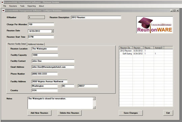Click the 8/25/2012 cell in the list

coord(138,51)
